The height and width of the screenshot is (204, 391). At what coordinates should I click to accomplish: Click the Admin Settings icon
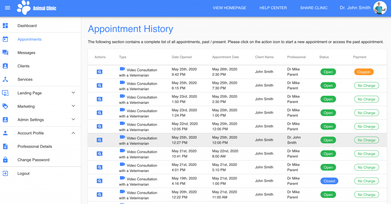pyautogui.click(x=5, y=120)
